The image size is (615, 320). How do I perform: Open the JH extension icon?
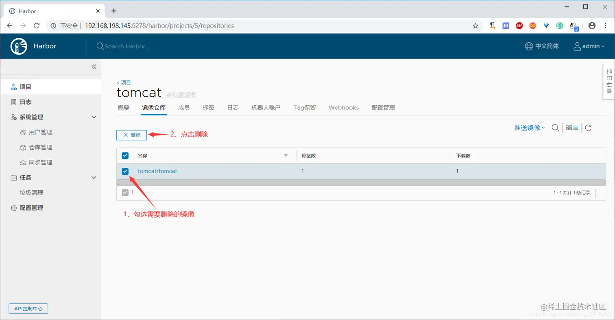click(506, 26)
